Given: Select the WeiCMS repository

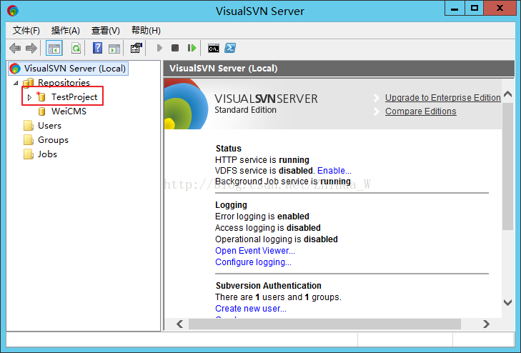Looking at the screenshot, I should click(69, 111).
